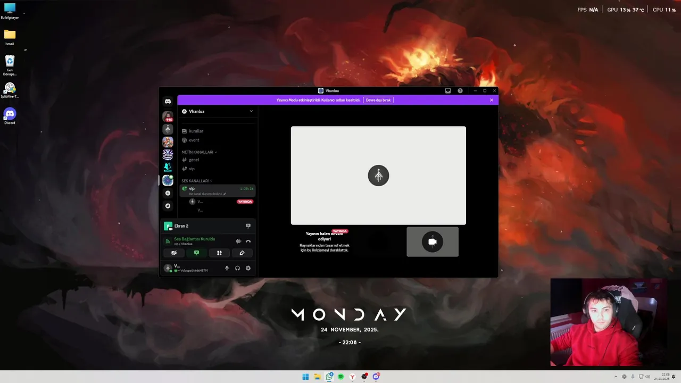This screenshot has height=383, width=681.
Task: Click 'Bir kanal durumu belirle' status edit
Action: click(x=207, y=194)
